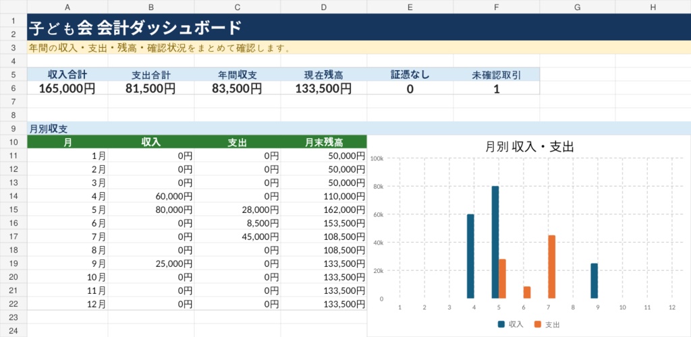This screenshot has height=337, width=691.
Task: Select the 1月 month cell
Action: 67,156
